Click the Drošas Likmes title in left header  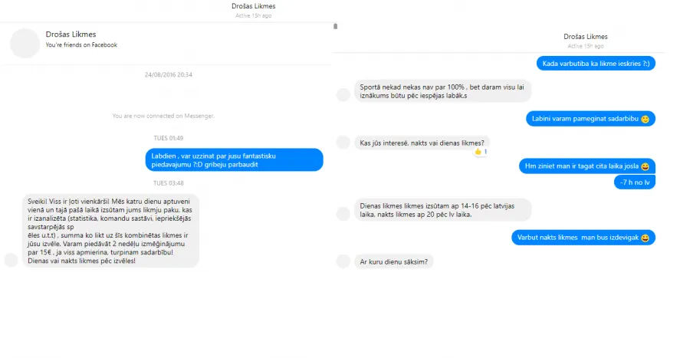coord(254,6)
